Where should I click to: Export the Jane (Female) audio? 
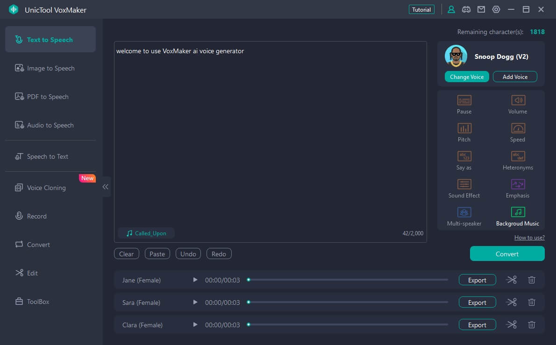pos(477,280)
